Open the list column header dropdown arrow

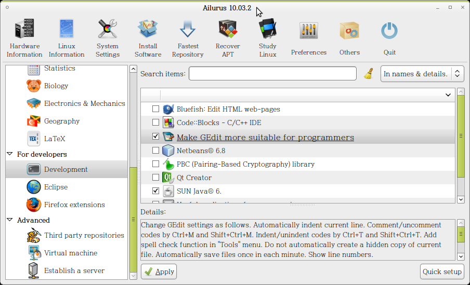pos(448,95)
